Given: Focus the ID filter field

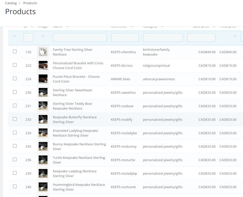Looking at the screenshot, I should tap(28, 37).
